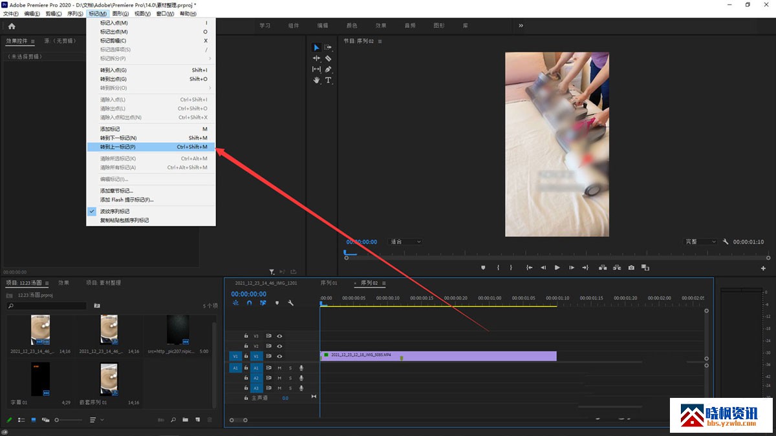
Task: Enable voice-over record on A3
Action: click(301, 388)
